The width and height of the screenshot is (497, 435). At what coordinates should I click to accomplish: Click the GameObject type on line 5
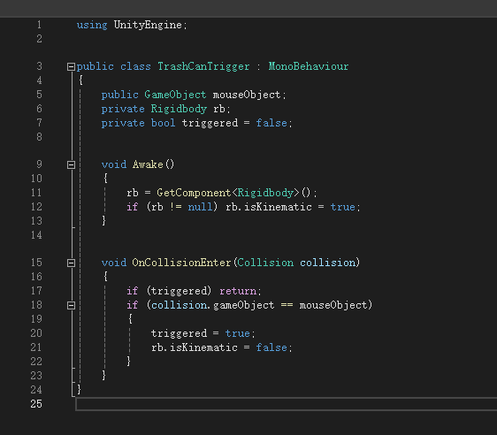point(175,95)
